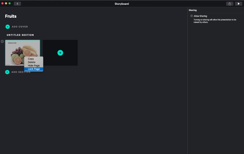Add a new page with the plus tile

pyautogui.click(x=60, y=53)
